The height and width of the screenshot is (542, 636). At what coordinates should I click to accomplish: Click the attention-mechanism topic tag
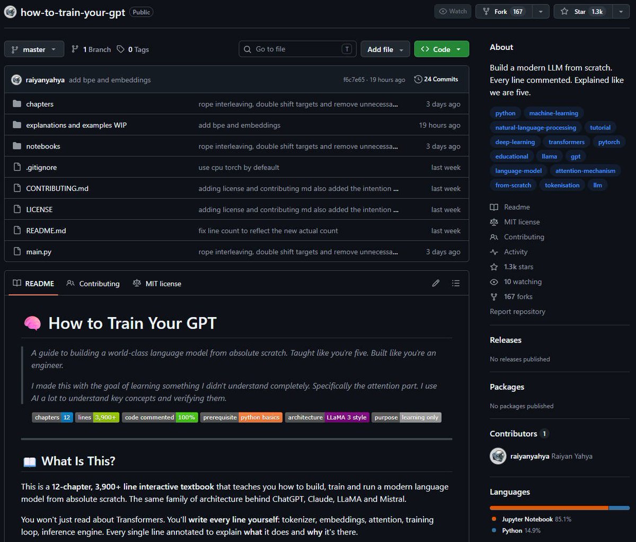pos(585,171)
